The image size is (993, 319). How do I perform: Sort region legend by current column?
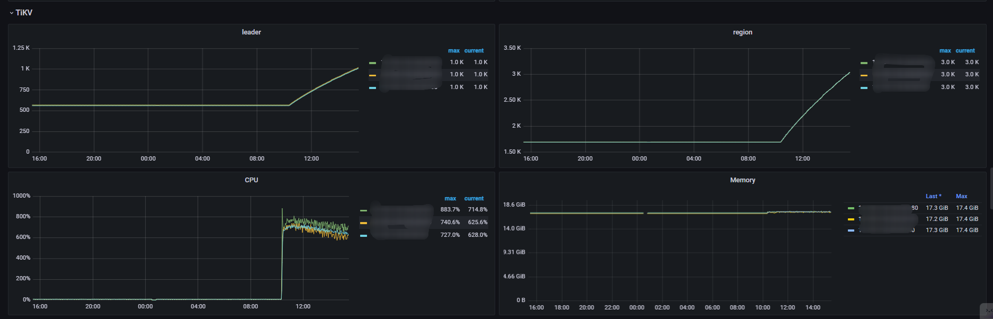[x=965, y=51]
